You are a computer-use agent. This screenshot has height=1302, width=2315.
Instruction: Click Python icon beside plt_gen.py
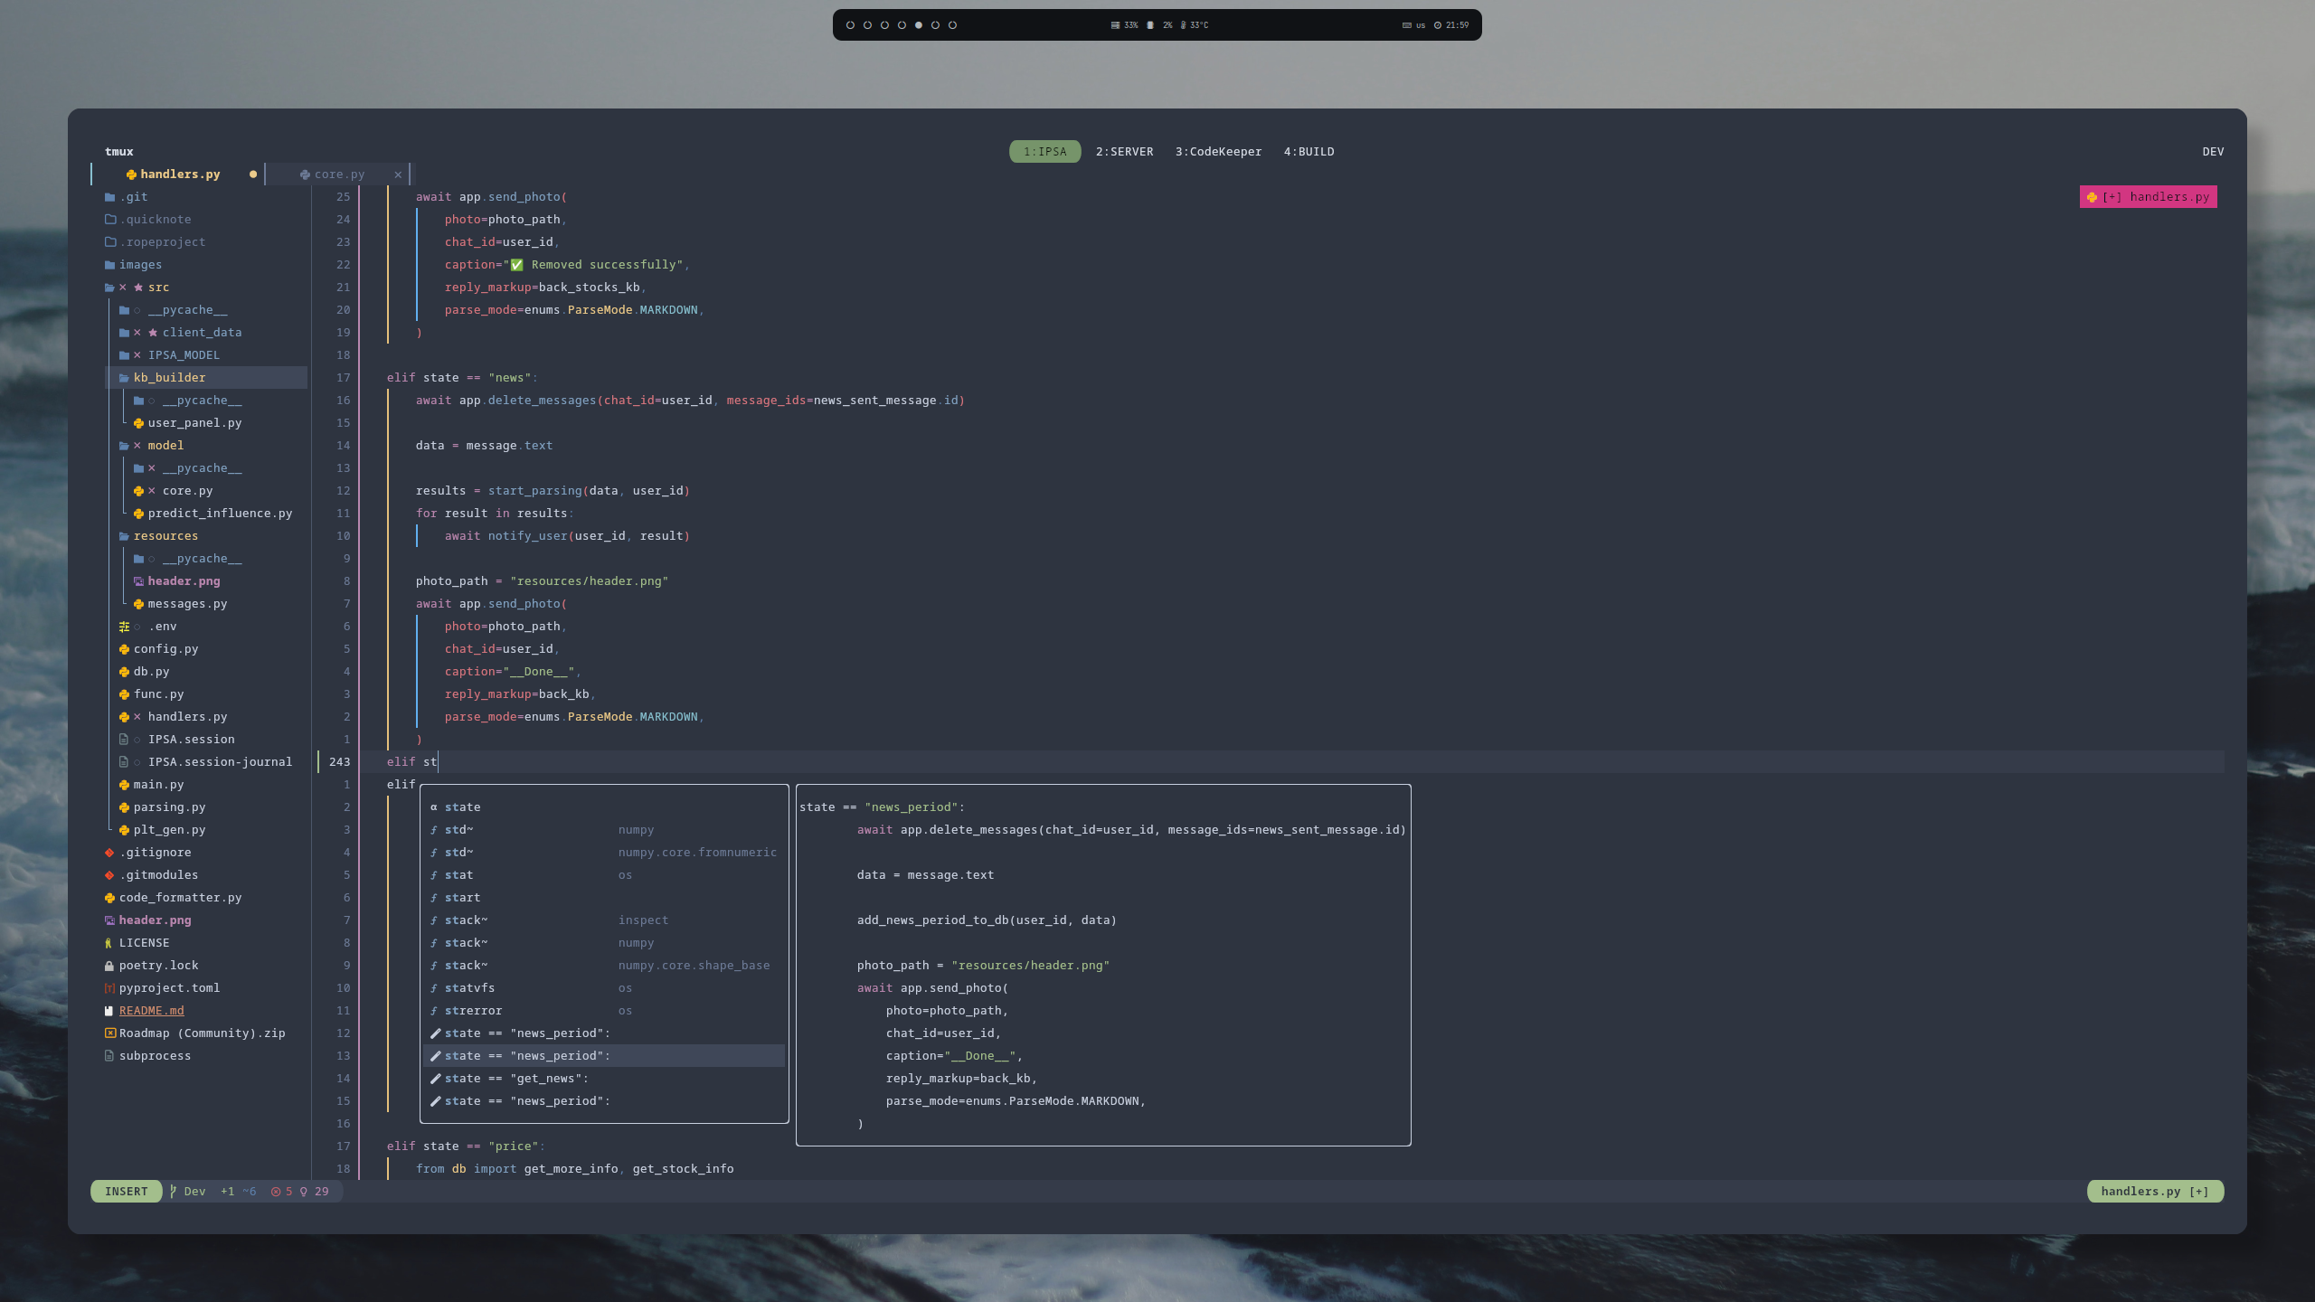[124, 830]
